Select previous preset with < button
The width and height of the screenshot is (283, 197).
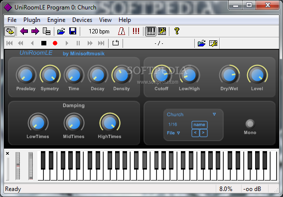tap(195, 133)
